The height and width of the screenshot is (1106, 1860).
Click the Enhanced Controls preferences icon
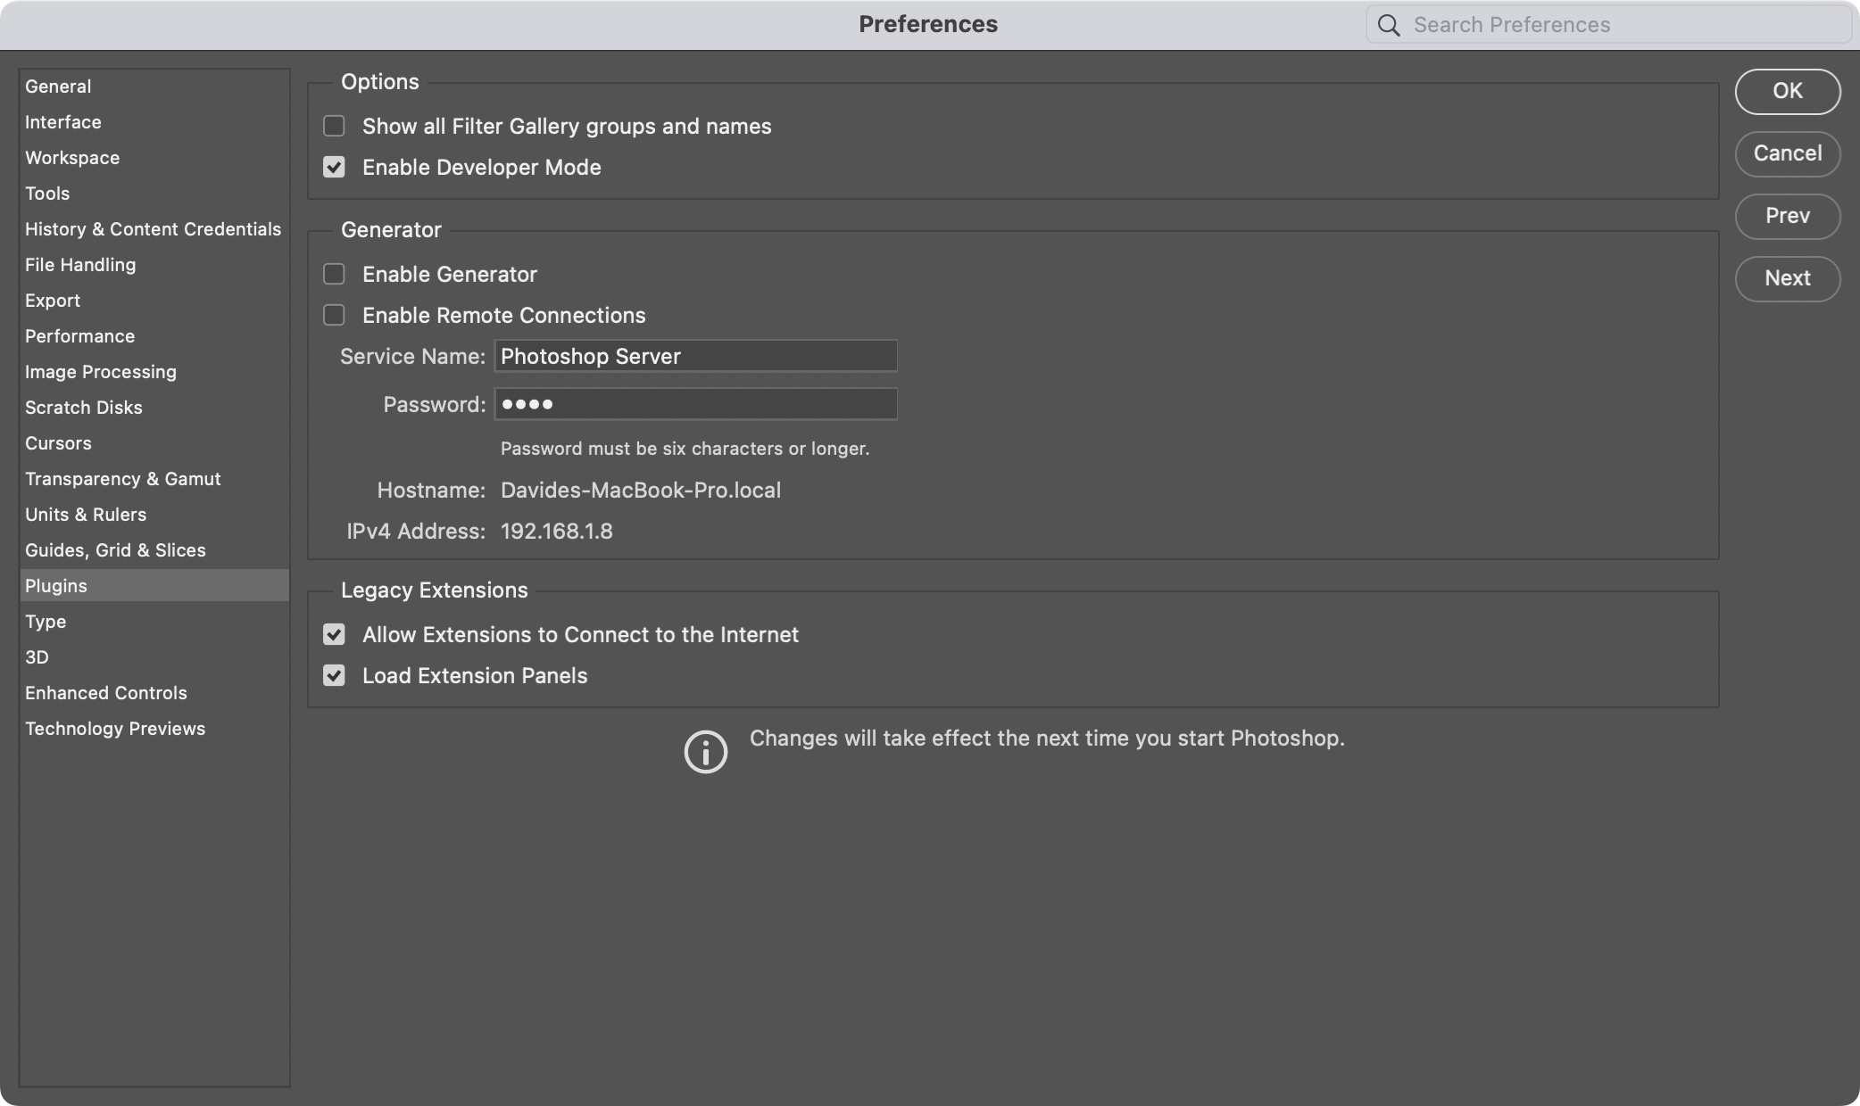pyautogui.click(x=105, y=691)
